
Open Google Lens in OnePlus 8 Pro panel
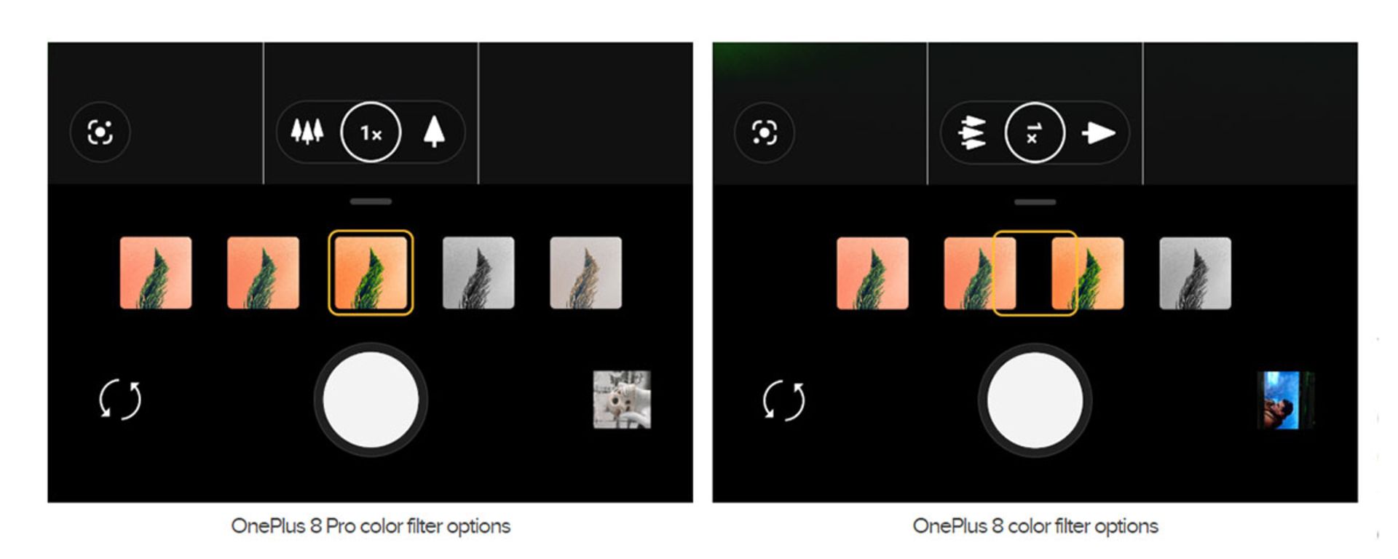(x=100, y=132)
